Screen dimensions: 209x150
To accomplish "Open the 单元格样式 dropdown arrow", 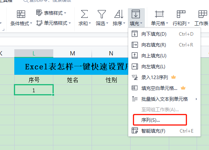I will [x=70, y=23].
